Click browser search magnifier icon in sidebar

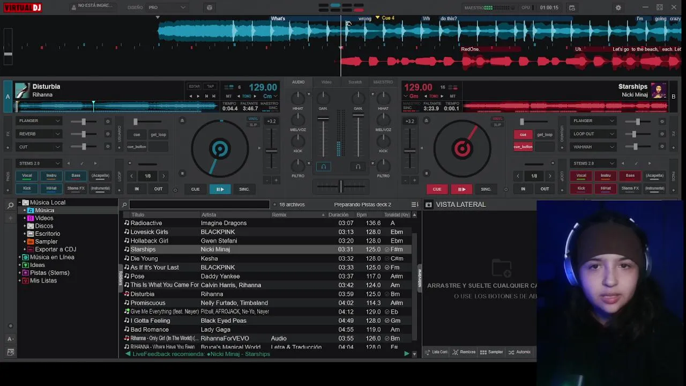click(10, 205)
